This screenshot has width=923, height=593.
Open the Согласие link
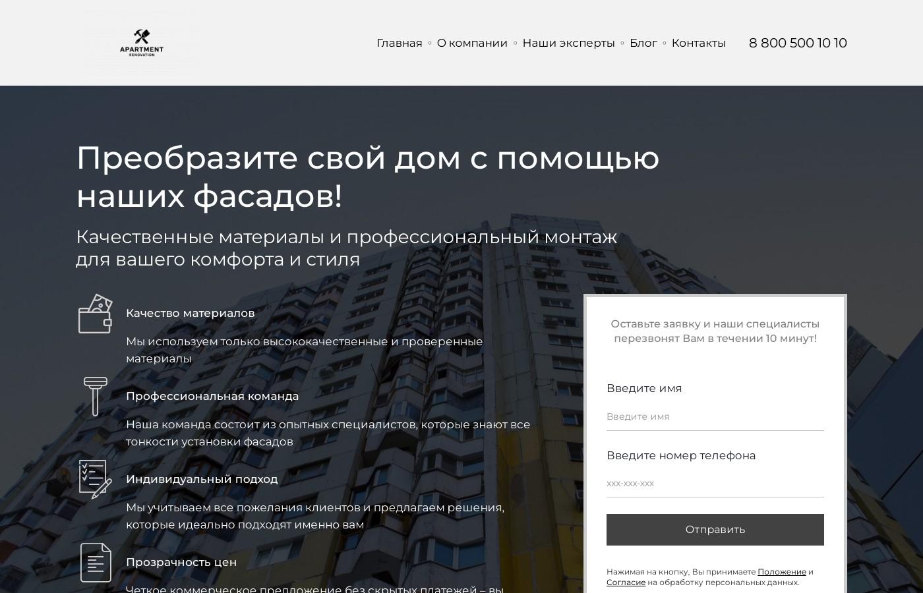coord(625,582)
